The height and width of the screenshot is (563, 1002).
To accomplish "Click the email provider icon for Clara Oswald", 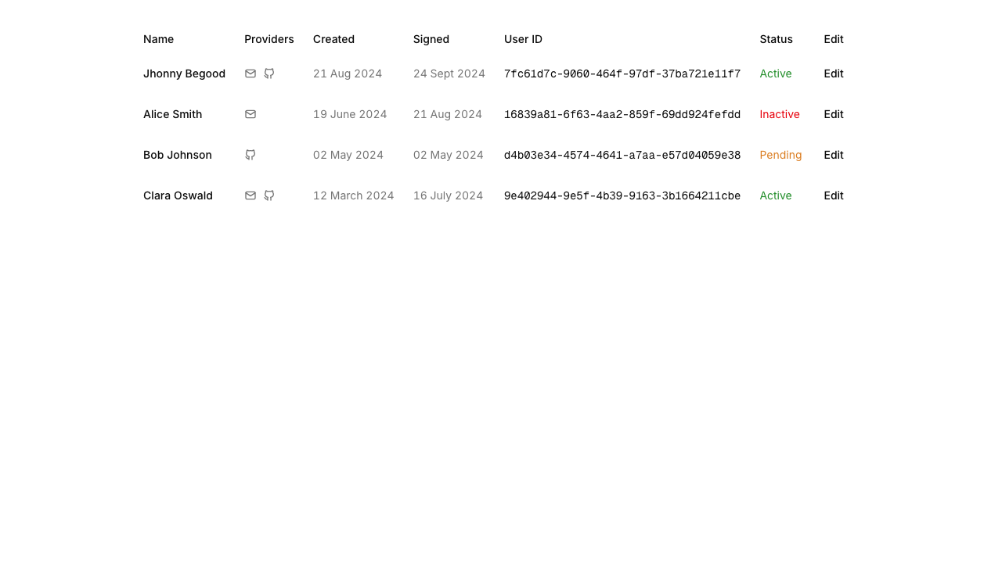I will click(x=250, y=195).
